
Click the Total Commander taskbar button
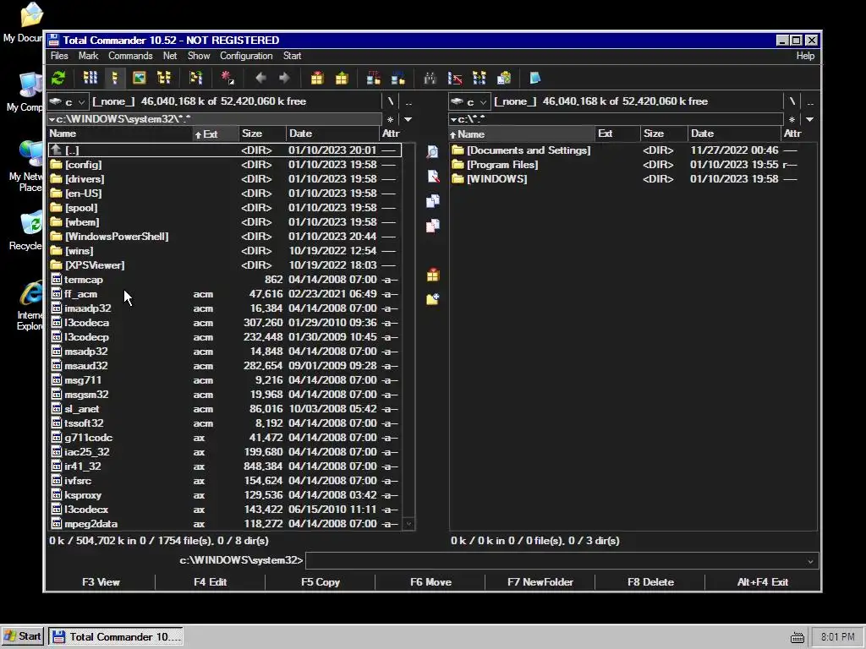click(x=115, y=636)
